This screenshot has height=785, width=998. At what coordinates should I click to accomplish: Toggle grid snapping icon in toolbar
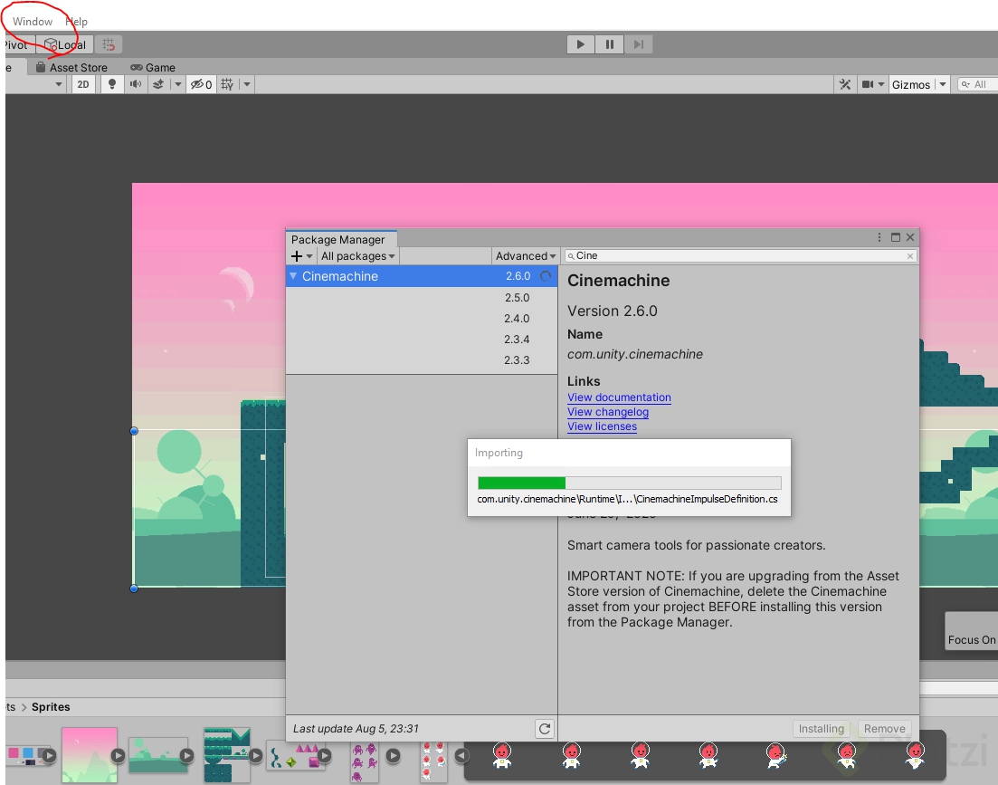click(109, 44)
